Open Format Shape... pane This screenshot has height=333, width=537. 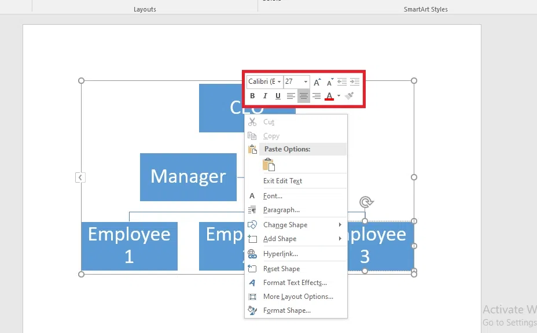(296, 310)
